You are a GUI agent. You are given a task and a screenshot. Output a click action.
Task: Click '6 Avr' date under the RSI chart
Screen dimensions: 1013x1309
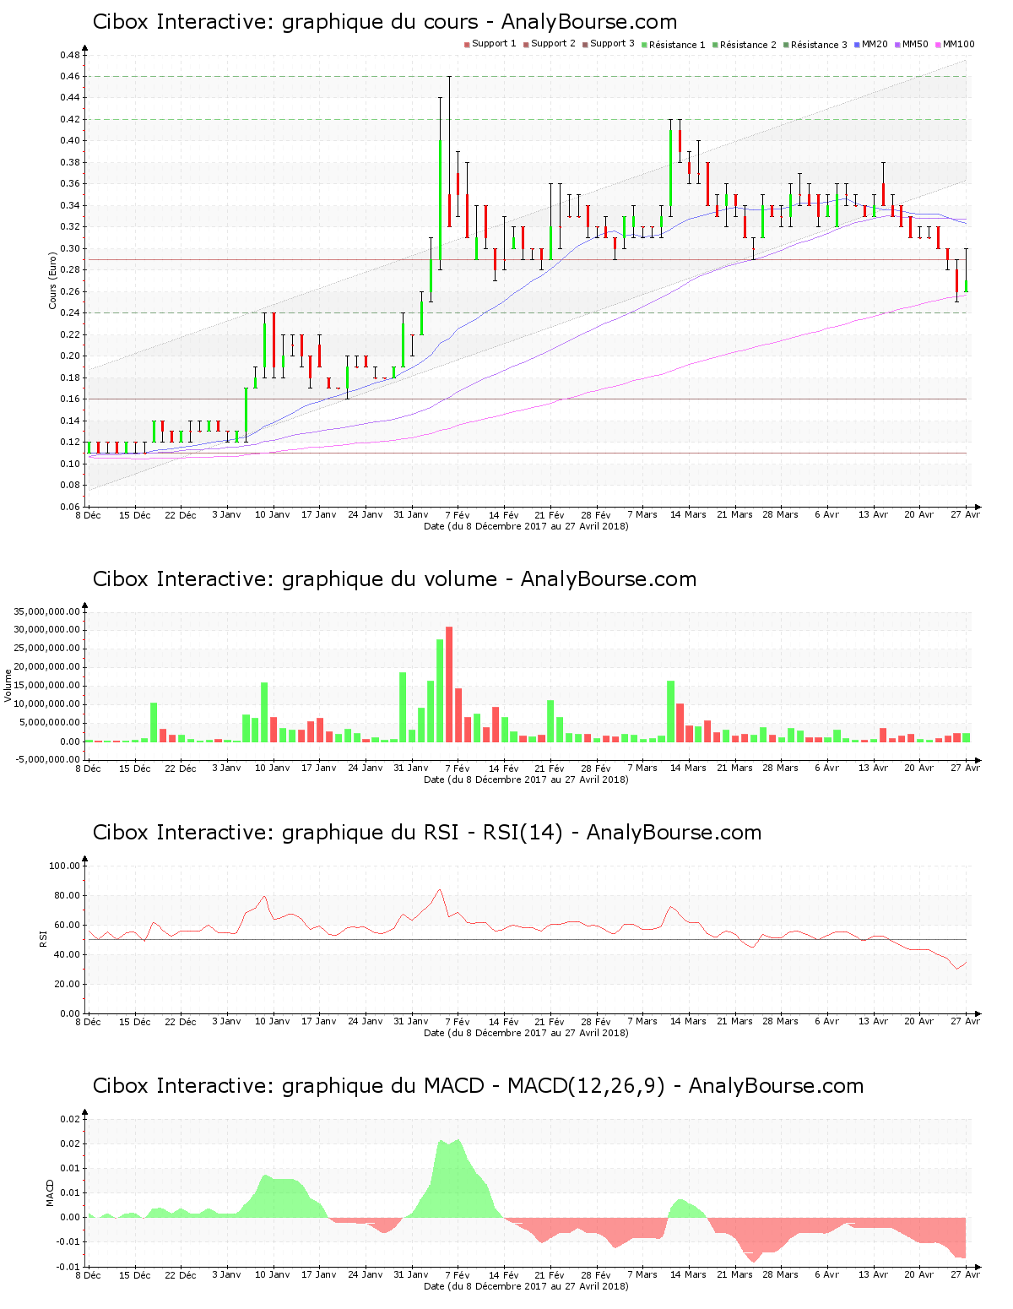(826, 1022)
